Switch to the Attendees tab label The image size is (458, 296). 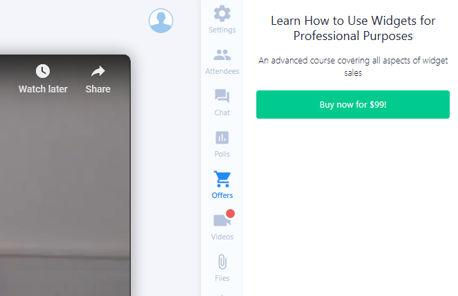(x=222, y=71)
